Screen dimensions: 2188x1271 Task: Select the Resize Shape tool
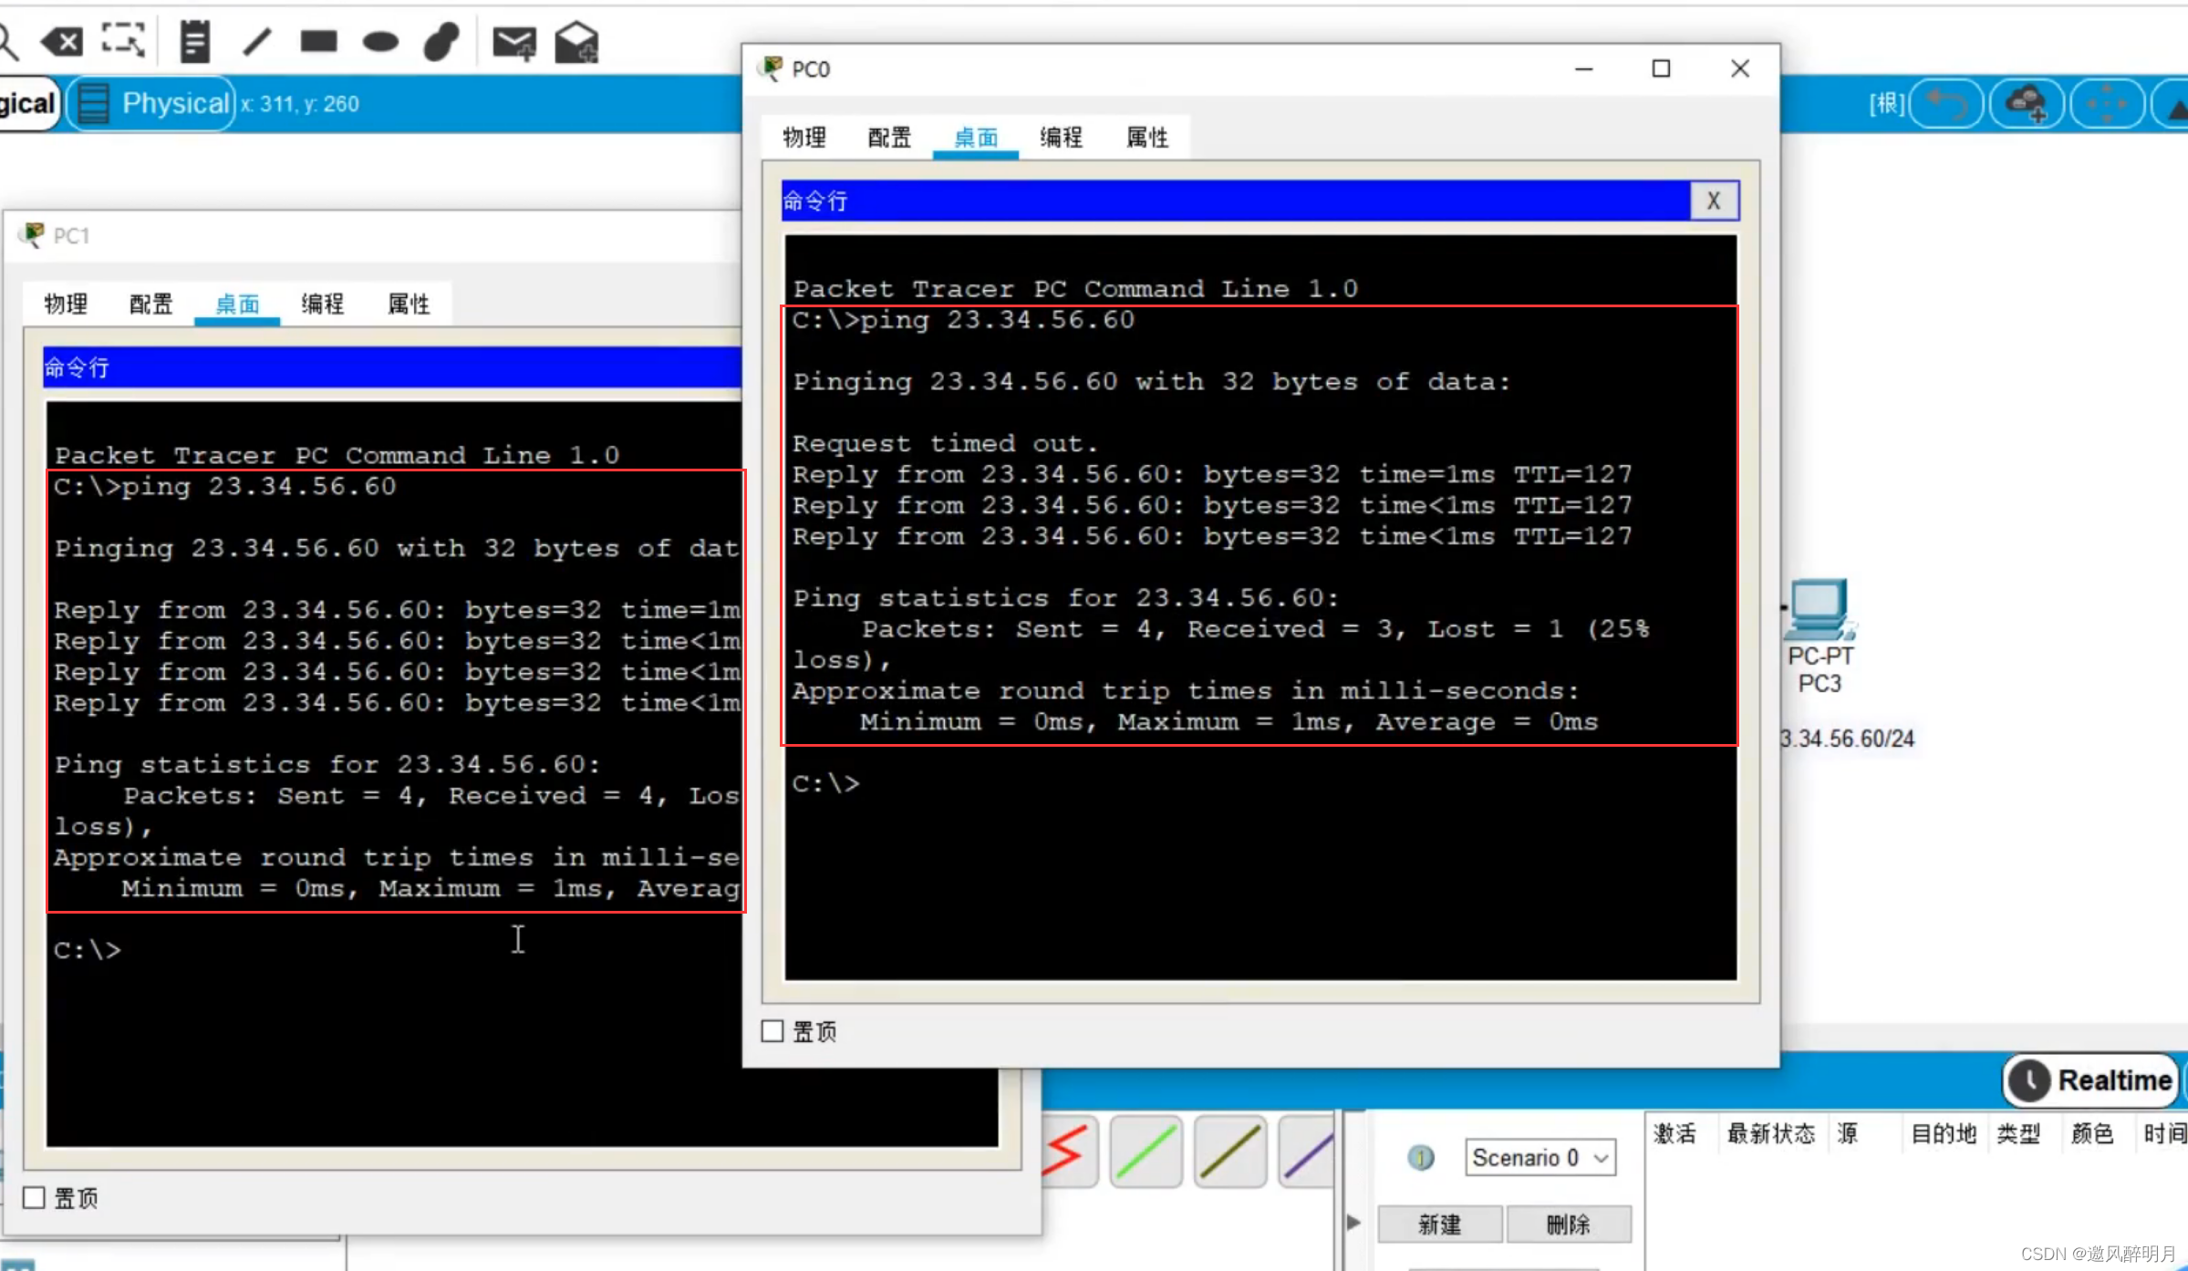point(123,41)
